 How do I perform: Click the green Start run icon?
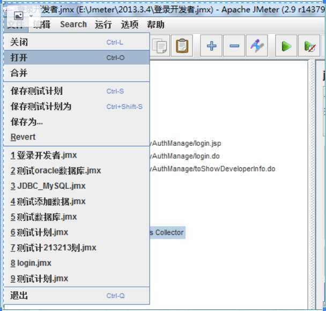286,46
